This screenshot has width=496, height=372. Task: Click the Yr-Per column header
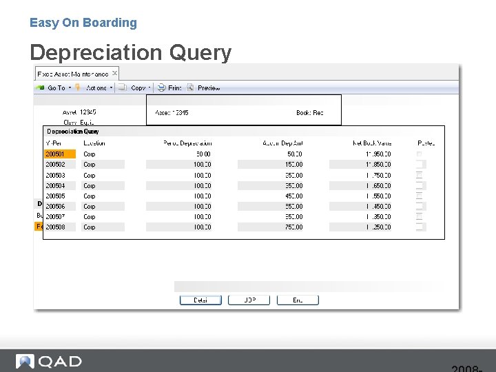(54, 143)
